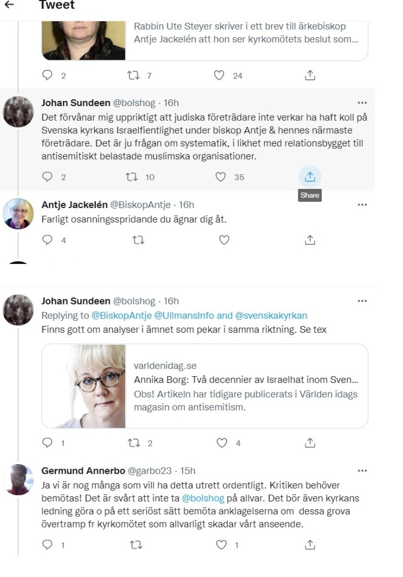Like Germund Annerbo's tweet

pyautogui.click(x=222, y=545)
